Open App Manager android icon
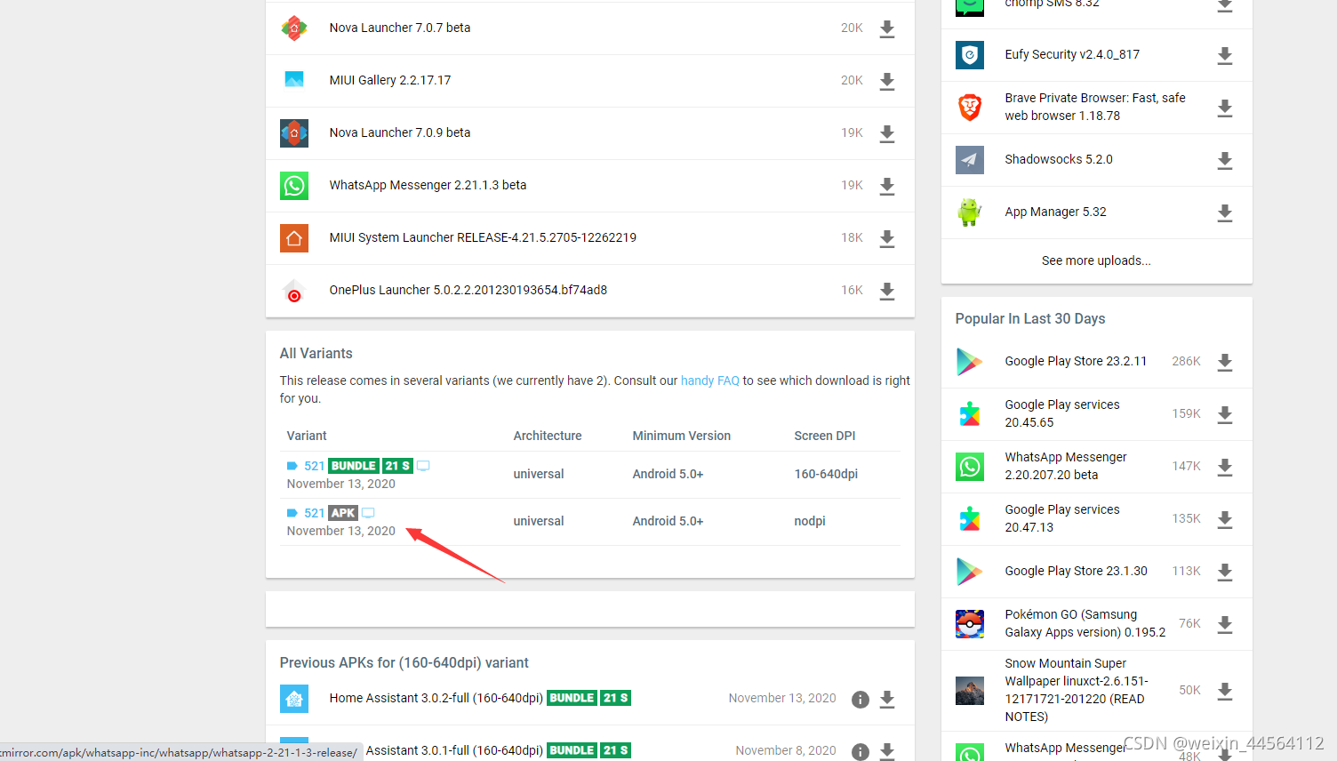Image resolution: width=1337 pixels, height=761 pixels. pos(970,212)
